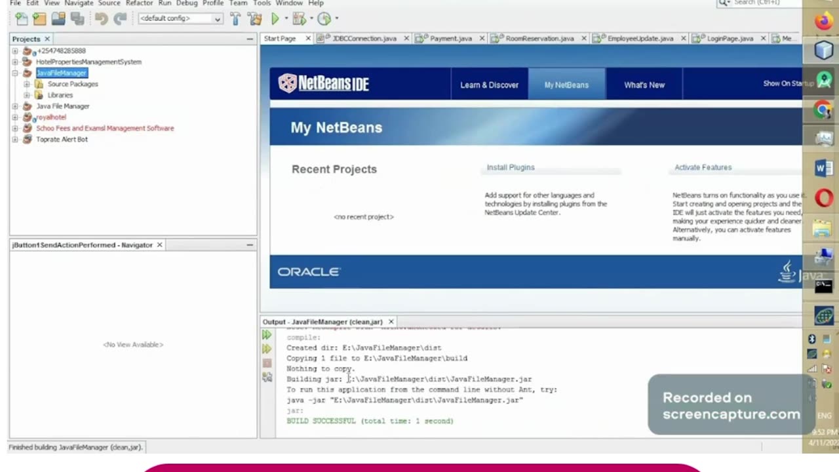Open the Run Project dropdown arrow
Image resolution: width=839 pixels, height=472 pixels.
click(x=286, y=19)
